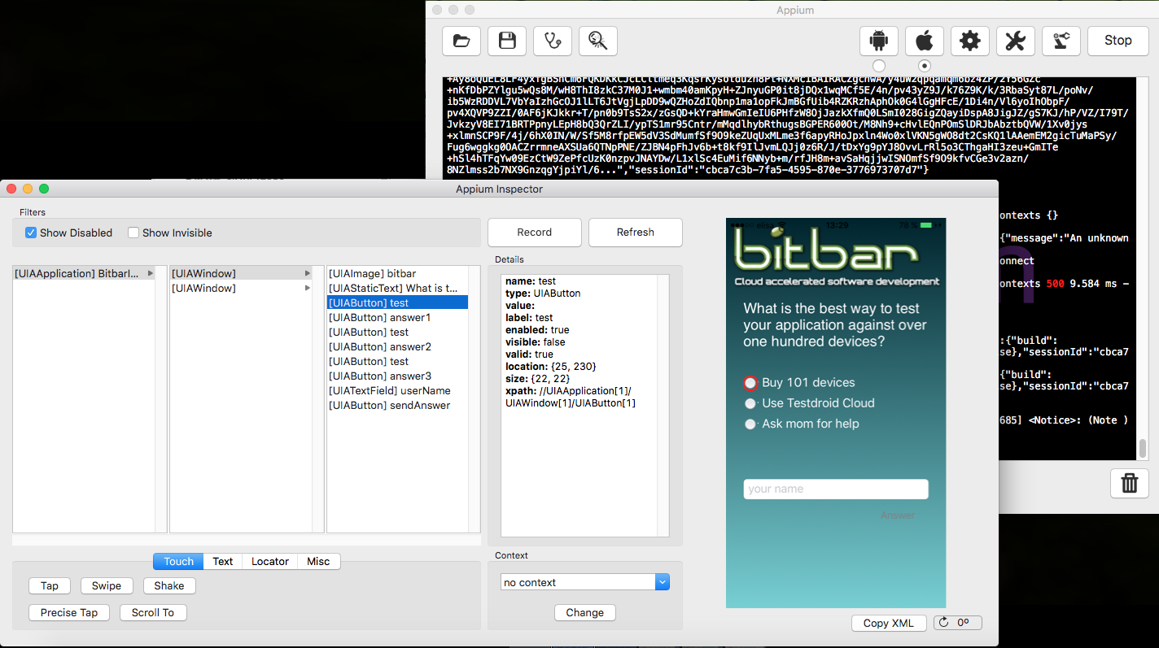
Task: Click the Record button
Action: pyautogui.click(x=535, y=232)
